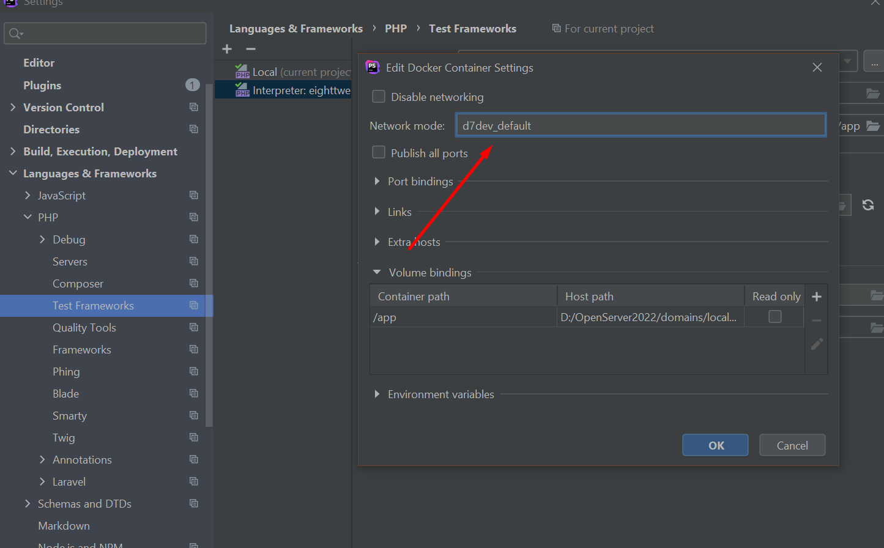The width and height of the screenshot is (884, 548).
Task: Collapse the Languages & Frameworks tree node
Action: click(13, 173)
